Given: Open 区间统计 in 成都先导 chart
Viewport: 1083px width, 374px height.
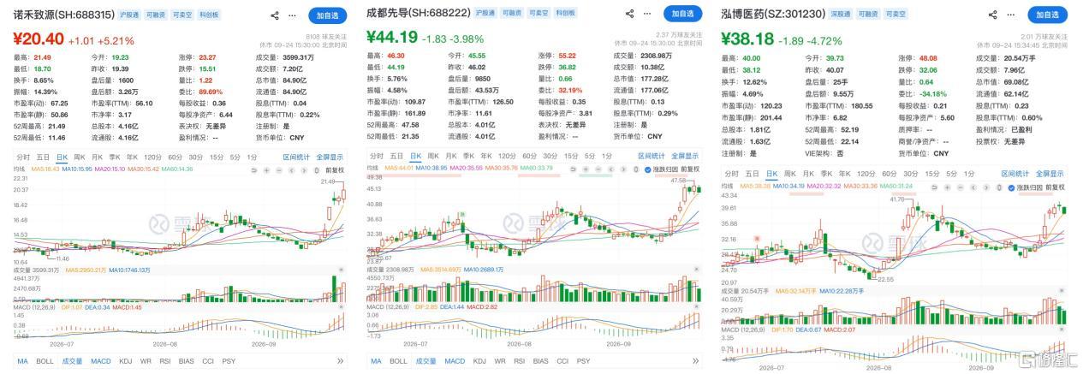Looking at the screenshot, I should click(651, 157).
